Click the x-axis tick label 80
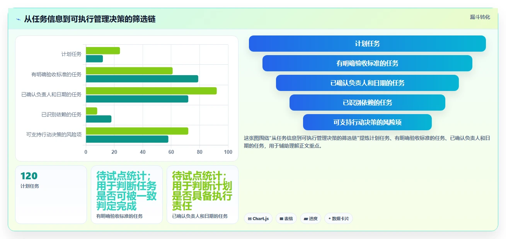The width and height of the screenshot is (506, 239). coord(200,152)
